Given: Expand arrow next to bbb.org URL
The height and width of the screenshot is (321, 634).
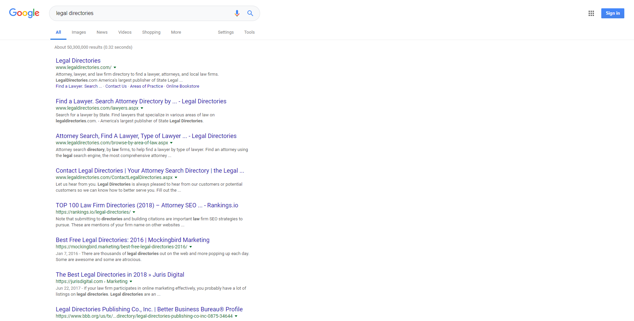Looking at the screenshot, I should point(236,316).
